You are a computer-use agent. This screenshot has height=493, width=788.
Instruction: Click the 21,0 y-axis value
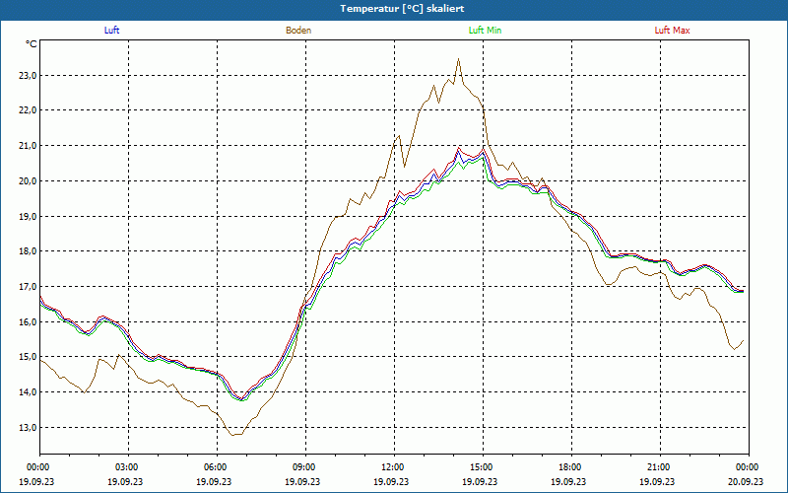click(x=29, y=146)
